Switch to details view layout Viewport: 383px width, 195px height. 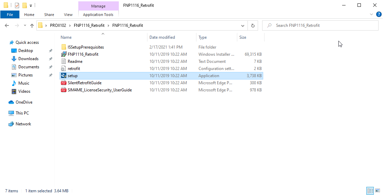click(370, 191)
